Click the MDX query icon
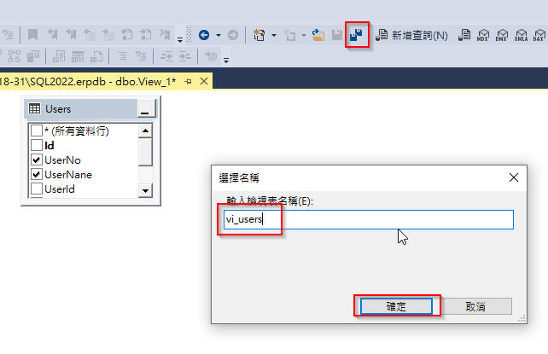This screenshot has height=354, width=548. coord(482,35)
